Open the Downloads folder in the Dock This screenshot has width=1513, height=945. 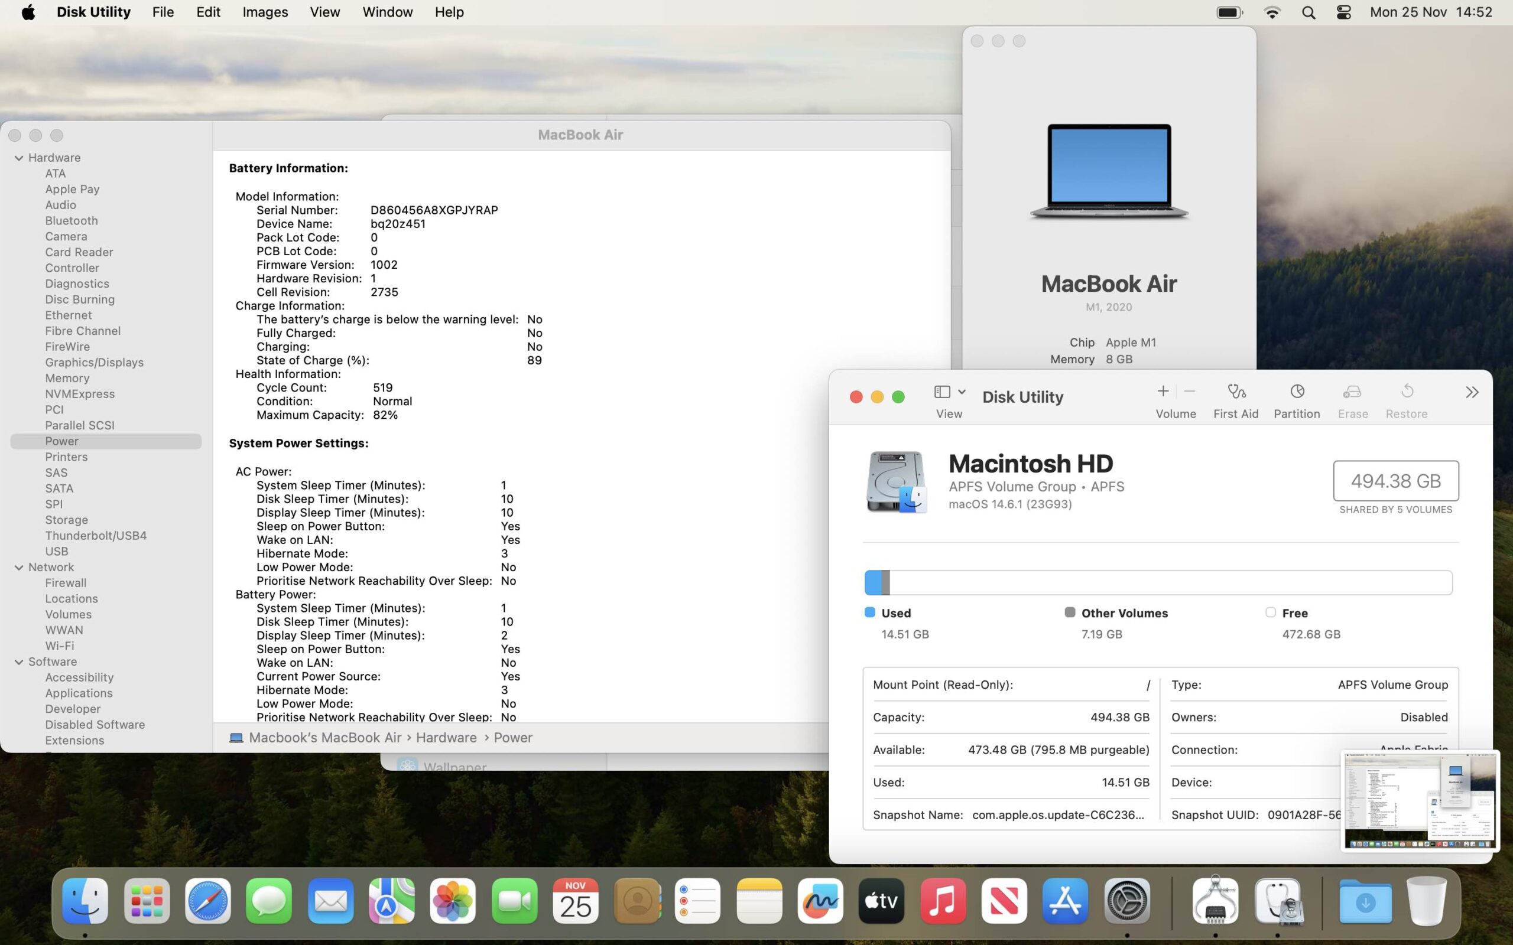(1365, 901)
